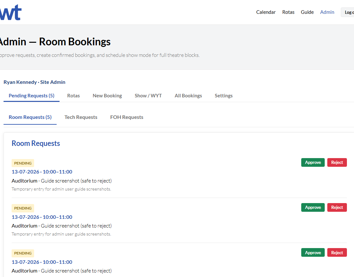This screenshot has height=277, width=354.
Task: Click the Ryan Kennedy · Site Admin label
Action: point(34,82)
